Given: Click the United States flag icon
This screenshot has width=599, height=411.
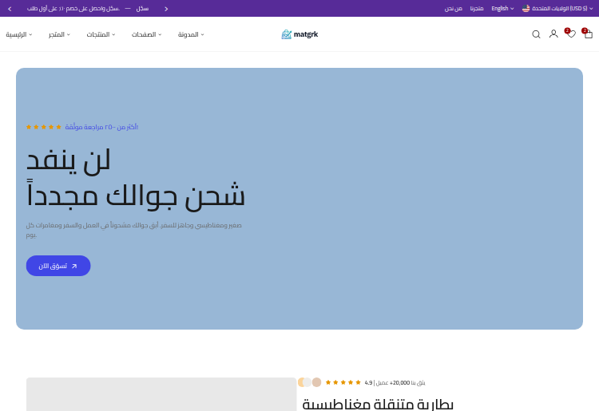Looking at the screenshot, I should 526,9.
